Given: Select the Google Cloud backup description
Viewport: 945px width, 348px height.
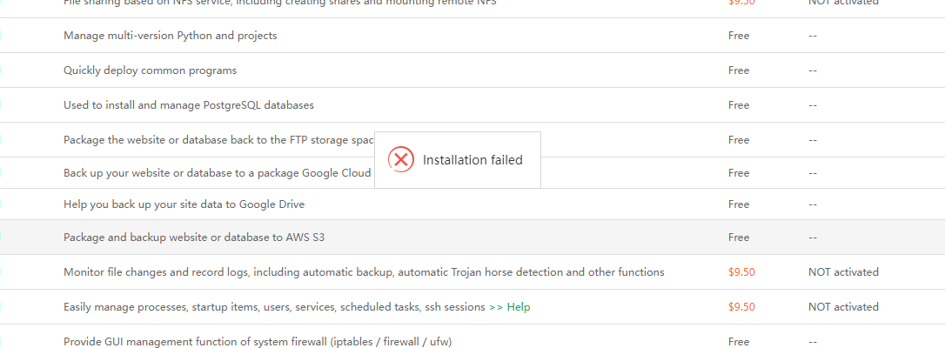Looking at the screenshot, I should (218, 173).
